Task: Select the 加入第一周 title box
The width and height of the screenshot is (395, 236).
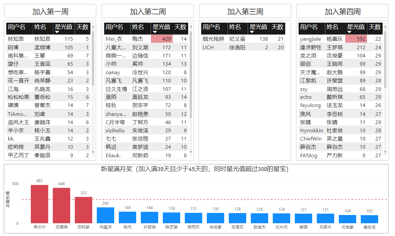Action: (x=50, y=11)
